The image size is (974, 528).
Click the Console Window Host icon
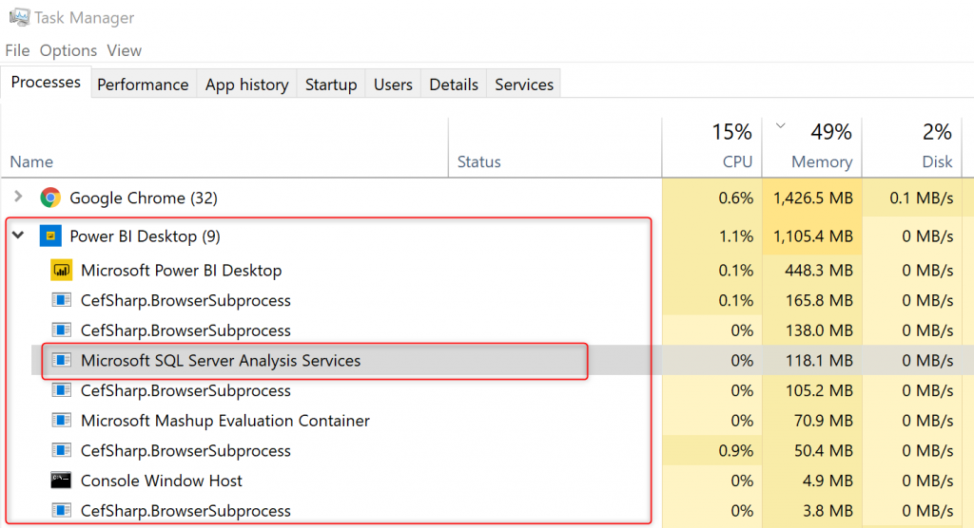61,481
